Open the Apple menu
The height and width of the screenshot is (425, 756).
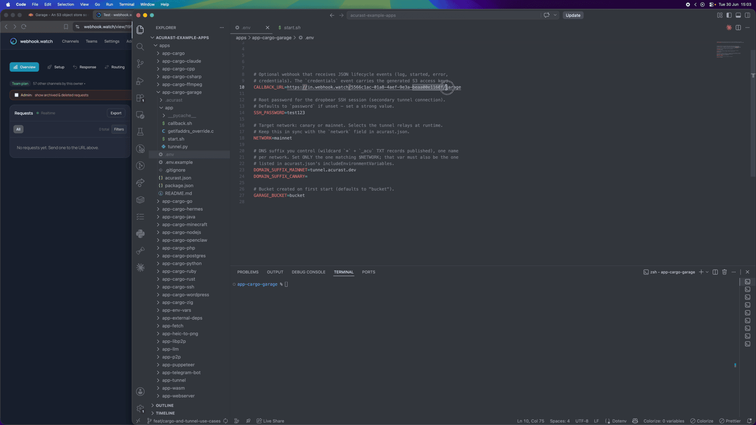point(8,4)
